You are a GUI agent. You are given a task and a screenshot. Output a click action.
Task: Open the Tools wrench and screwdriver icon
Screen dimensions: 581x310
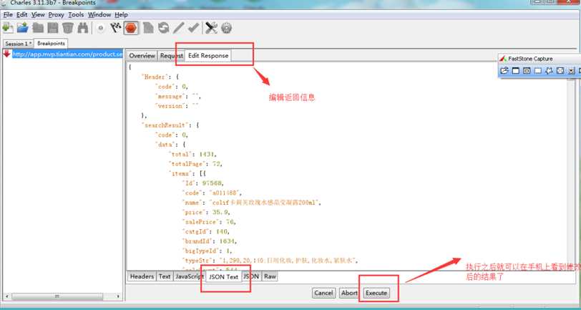[211, 28]
